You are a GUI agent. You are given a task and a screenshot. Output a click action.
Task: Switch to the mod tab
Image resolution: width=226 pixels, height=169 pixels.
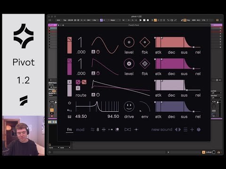click(80, 130)
